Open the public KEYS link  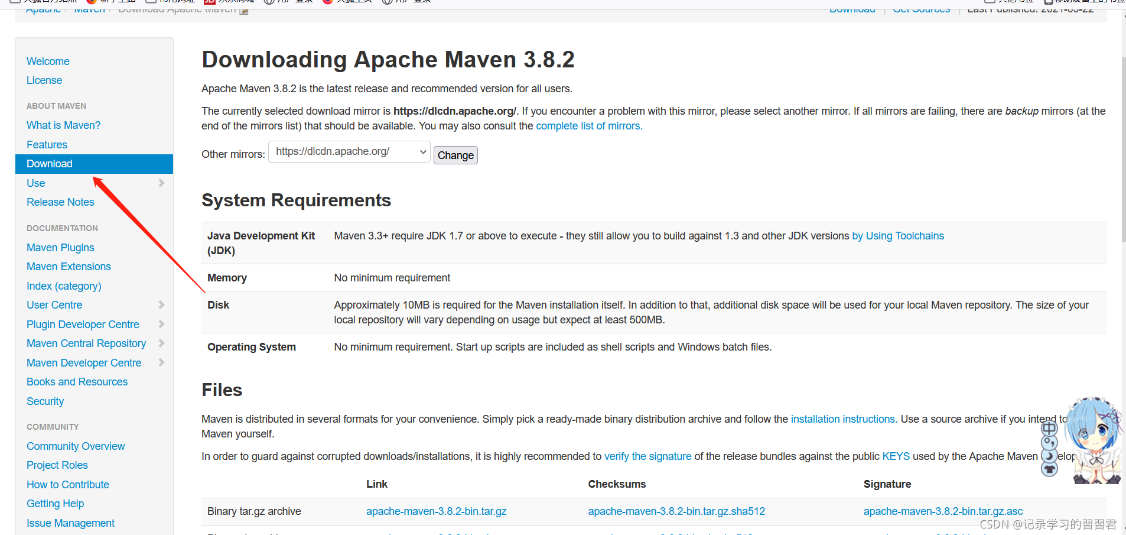tap(896, 456)
